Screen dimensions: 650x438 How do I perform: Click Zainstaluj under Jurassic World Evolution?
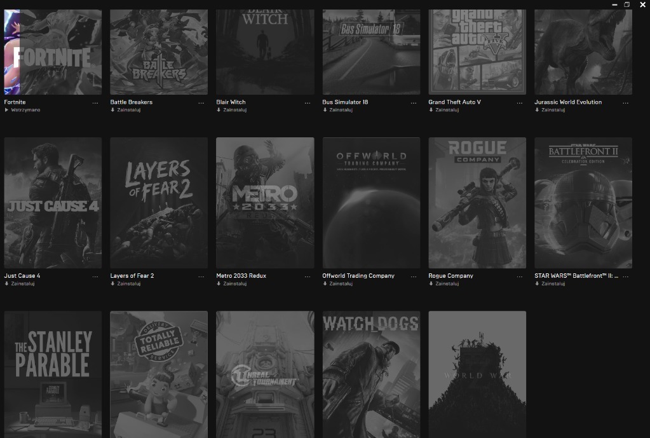point(550,110)
